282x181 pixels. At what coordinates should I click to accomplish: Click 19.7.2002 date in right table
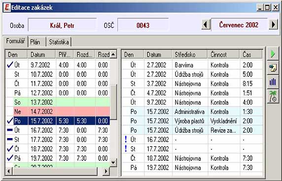coord(158,168)
